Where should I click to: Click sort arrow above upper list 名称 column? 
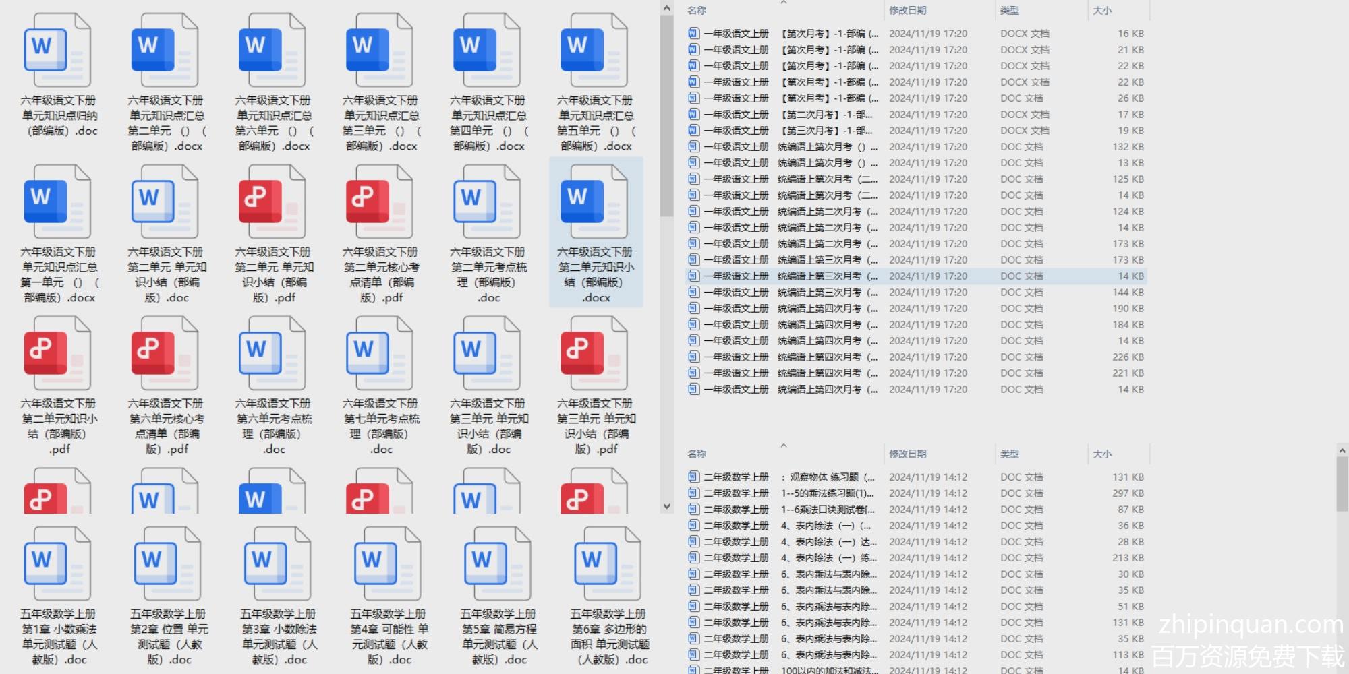pyautogui.click(x=784, y=3)
